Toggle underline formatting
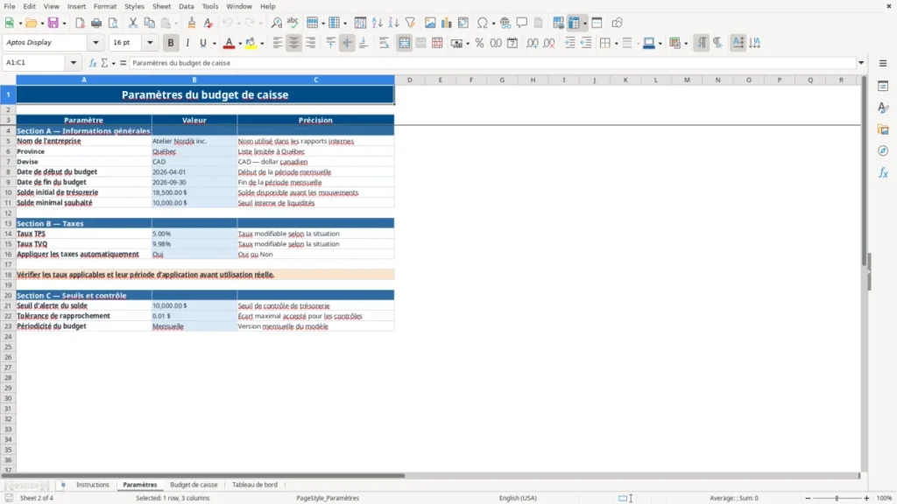 [x=202, y=43]
